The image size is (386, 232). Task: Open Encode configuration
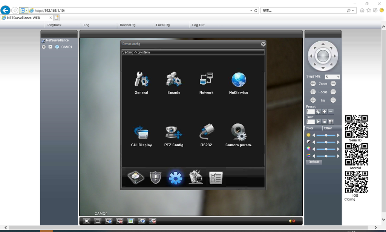(x=174, y=79)
